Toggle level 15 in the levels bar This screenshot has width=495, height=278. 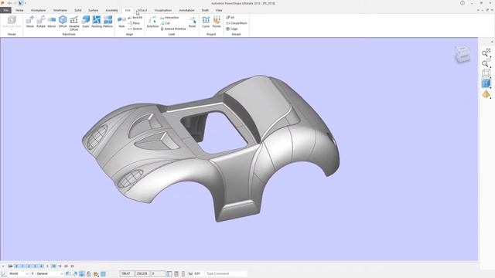coord(60,266)
